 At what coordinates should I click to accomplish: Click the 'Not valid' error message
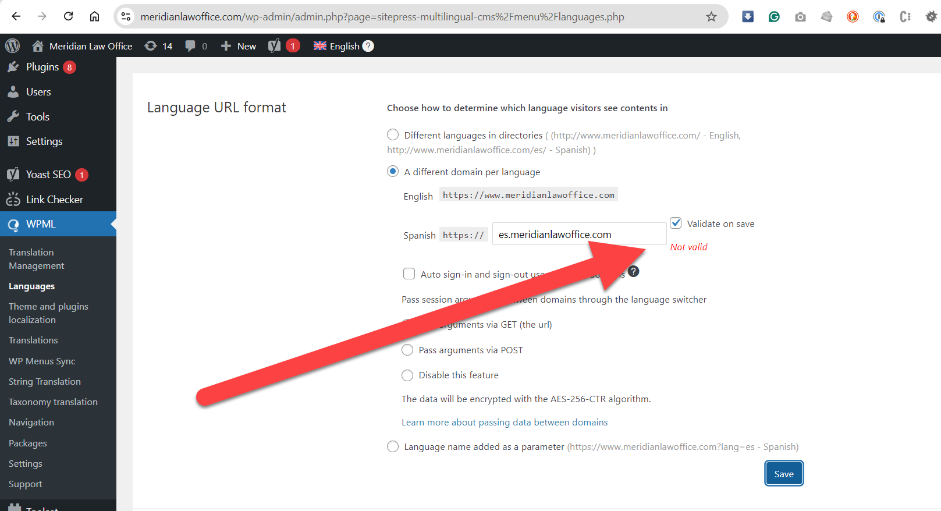pyautogui.click(x=688, y=247)
